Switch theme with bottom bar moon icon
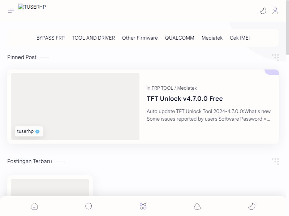 coord(252,206)
